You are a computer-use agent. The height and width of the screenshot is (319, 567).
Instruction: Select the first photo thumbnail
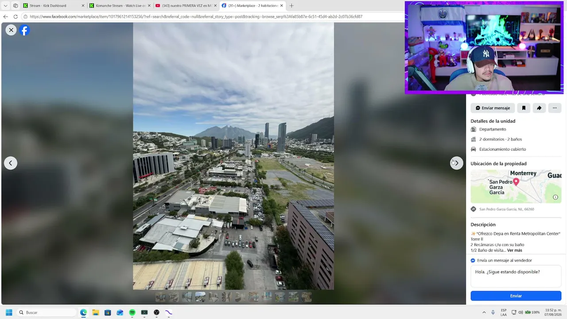[160, 297]
